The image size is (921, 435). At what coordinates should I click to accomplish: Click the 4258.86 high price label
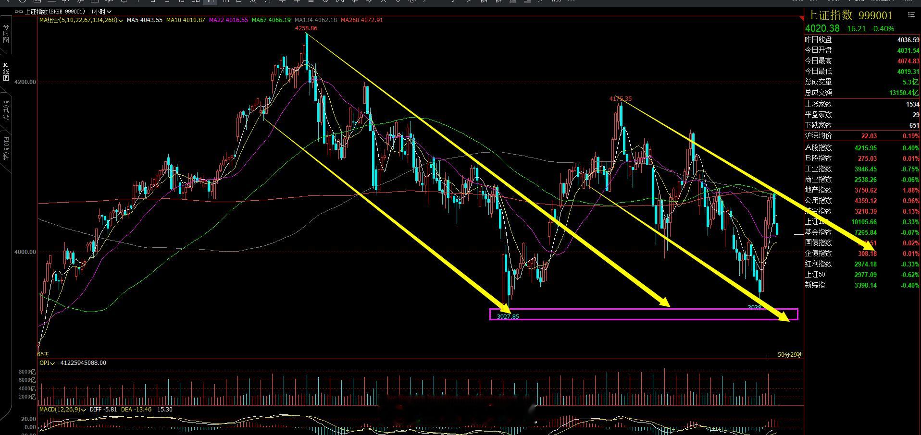tap(306, 28)
